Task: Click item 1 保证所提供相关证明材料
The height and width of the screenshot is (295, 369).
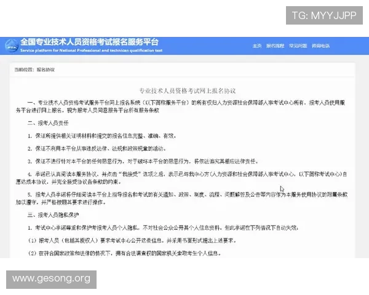Action: pyautogui.click(x=102, y=136)
